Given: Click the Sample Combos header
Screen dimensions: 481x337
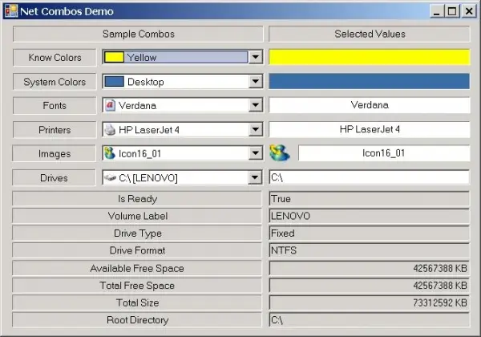Looking at the screenshot, I should (x=138, y=34).
